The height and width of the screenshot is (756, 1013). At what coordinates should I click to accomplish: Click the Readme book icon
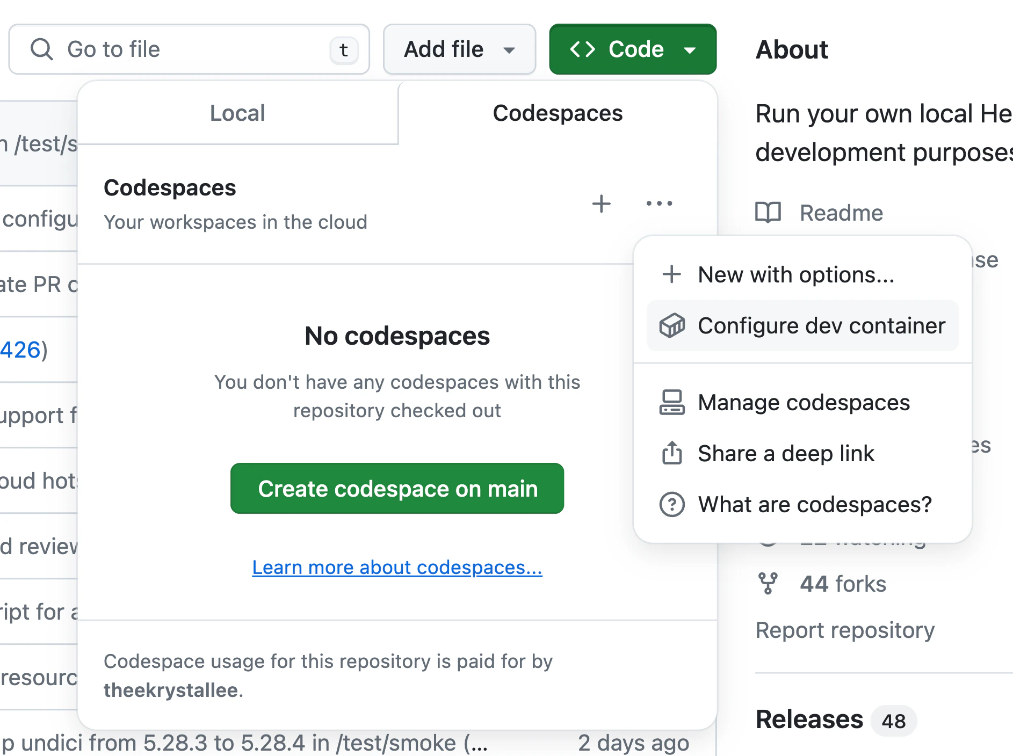pyautogui.click(x=768, y=213)
